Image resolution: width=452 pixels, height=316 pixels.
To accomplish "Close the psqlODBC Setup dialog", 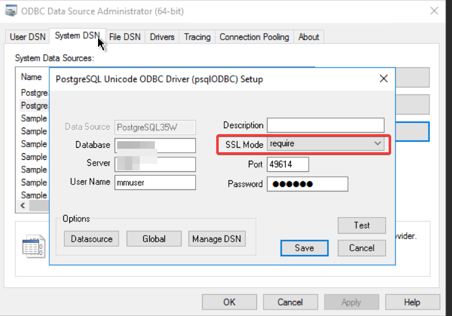I will click(x=384, y=79).
